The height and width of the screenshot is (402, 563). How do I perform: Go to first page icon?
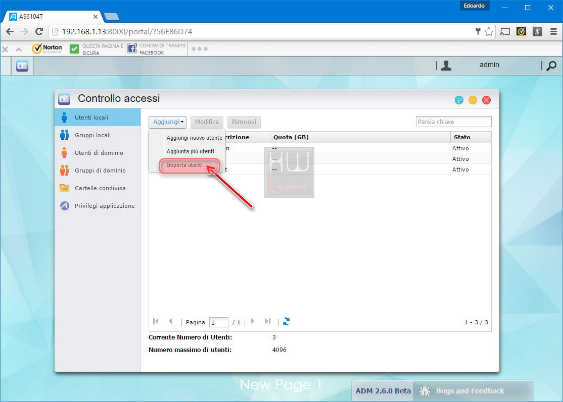(156, 321)
